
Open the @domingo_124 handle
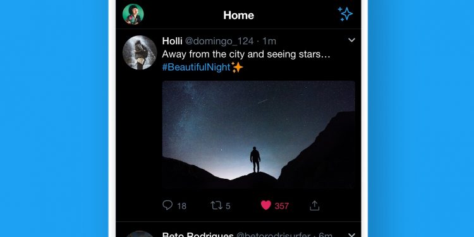pos(219,42)
